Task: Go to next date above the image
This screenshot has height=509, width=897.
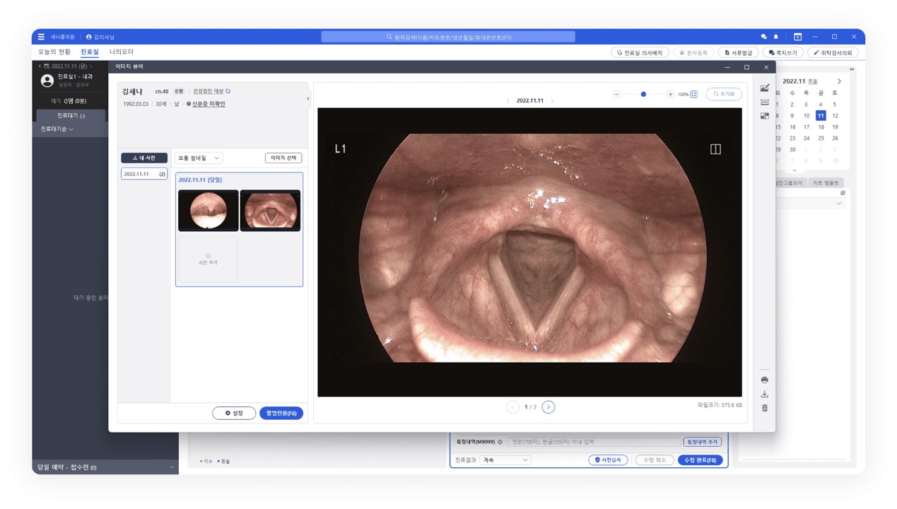Action: 552,101
